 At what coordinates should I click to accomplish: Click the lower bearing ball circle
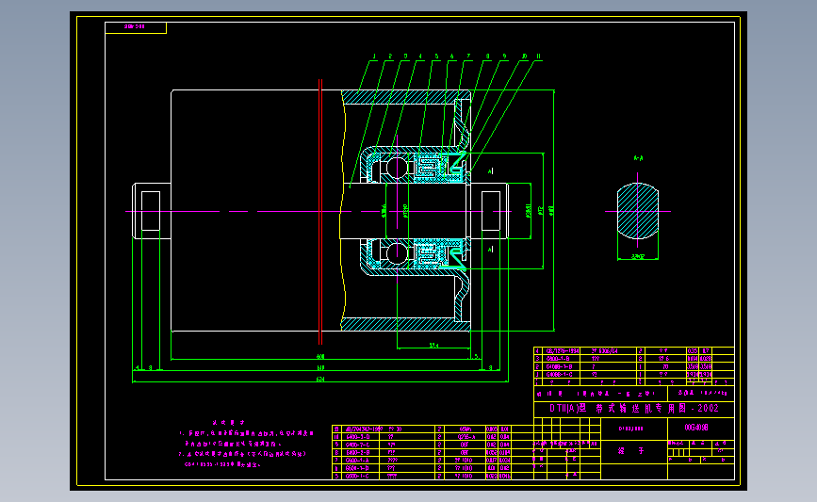pyautogui.click(x=397, y=253)
